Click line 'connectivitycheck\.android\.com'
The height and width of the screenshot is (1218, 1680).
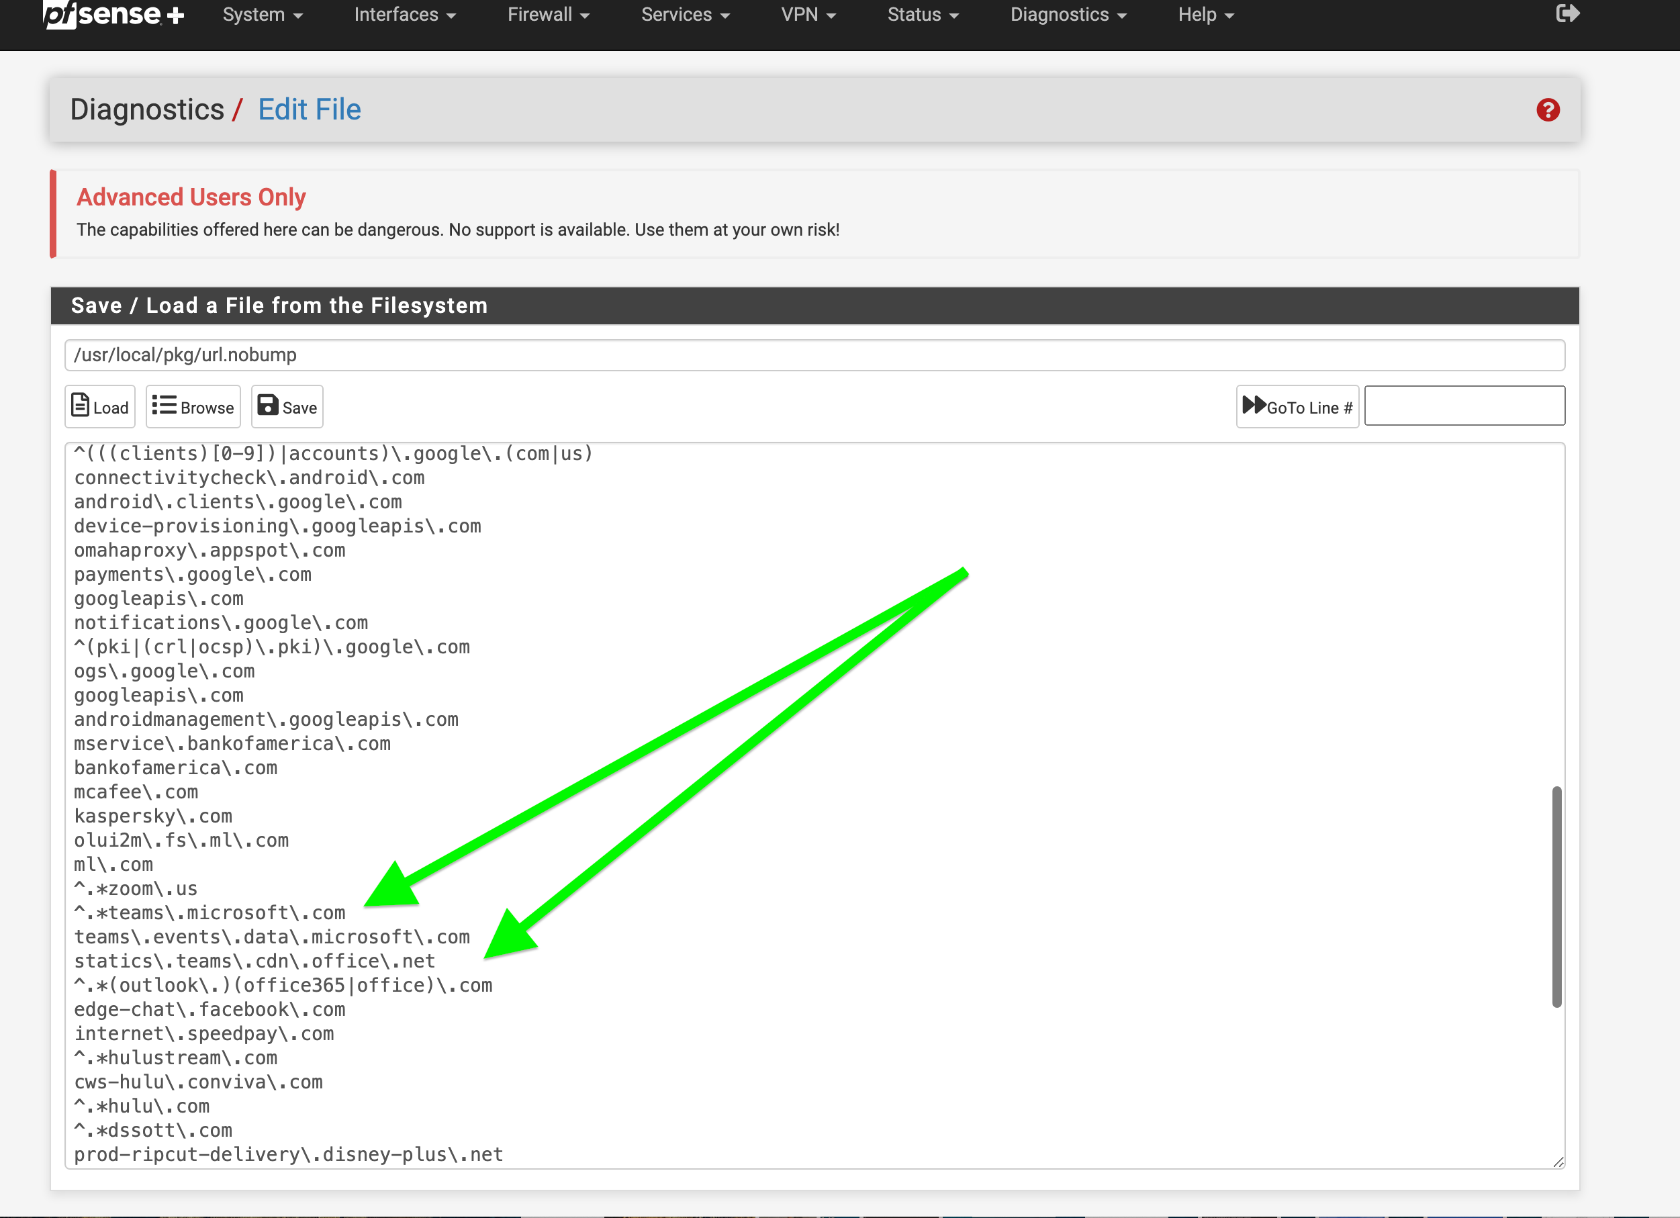point(250,479)
